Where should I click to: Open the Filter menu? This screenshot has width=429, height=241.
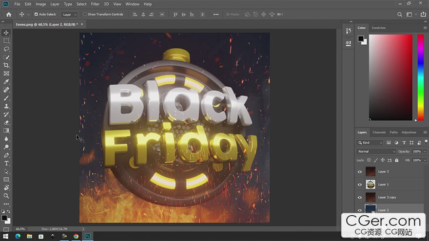[x=95, y=4]
